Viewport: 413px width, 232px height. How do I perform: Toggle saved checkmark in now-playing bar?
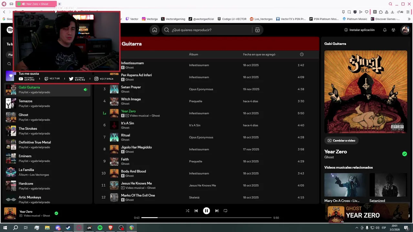tap(56, 213)
